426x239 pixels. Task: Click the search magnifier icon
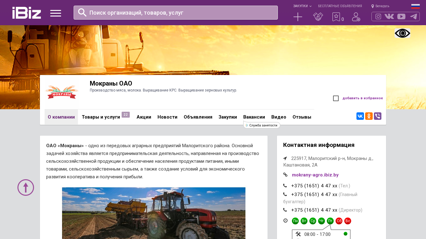(82, 12)
